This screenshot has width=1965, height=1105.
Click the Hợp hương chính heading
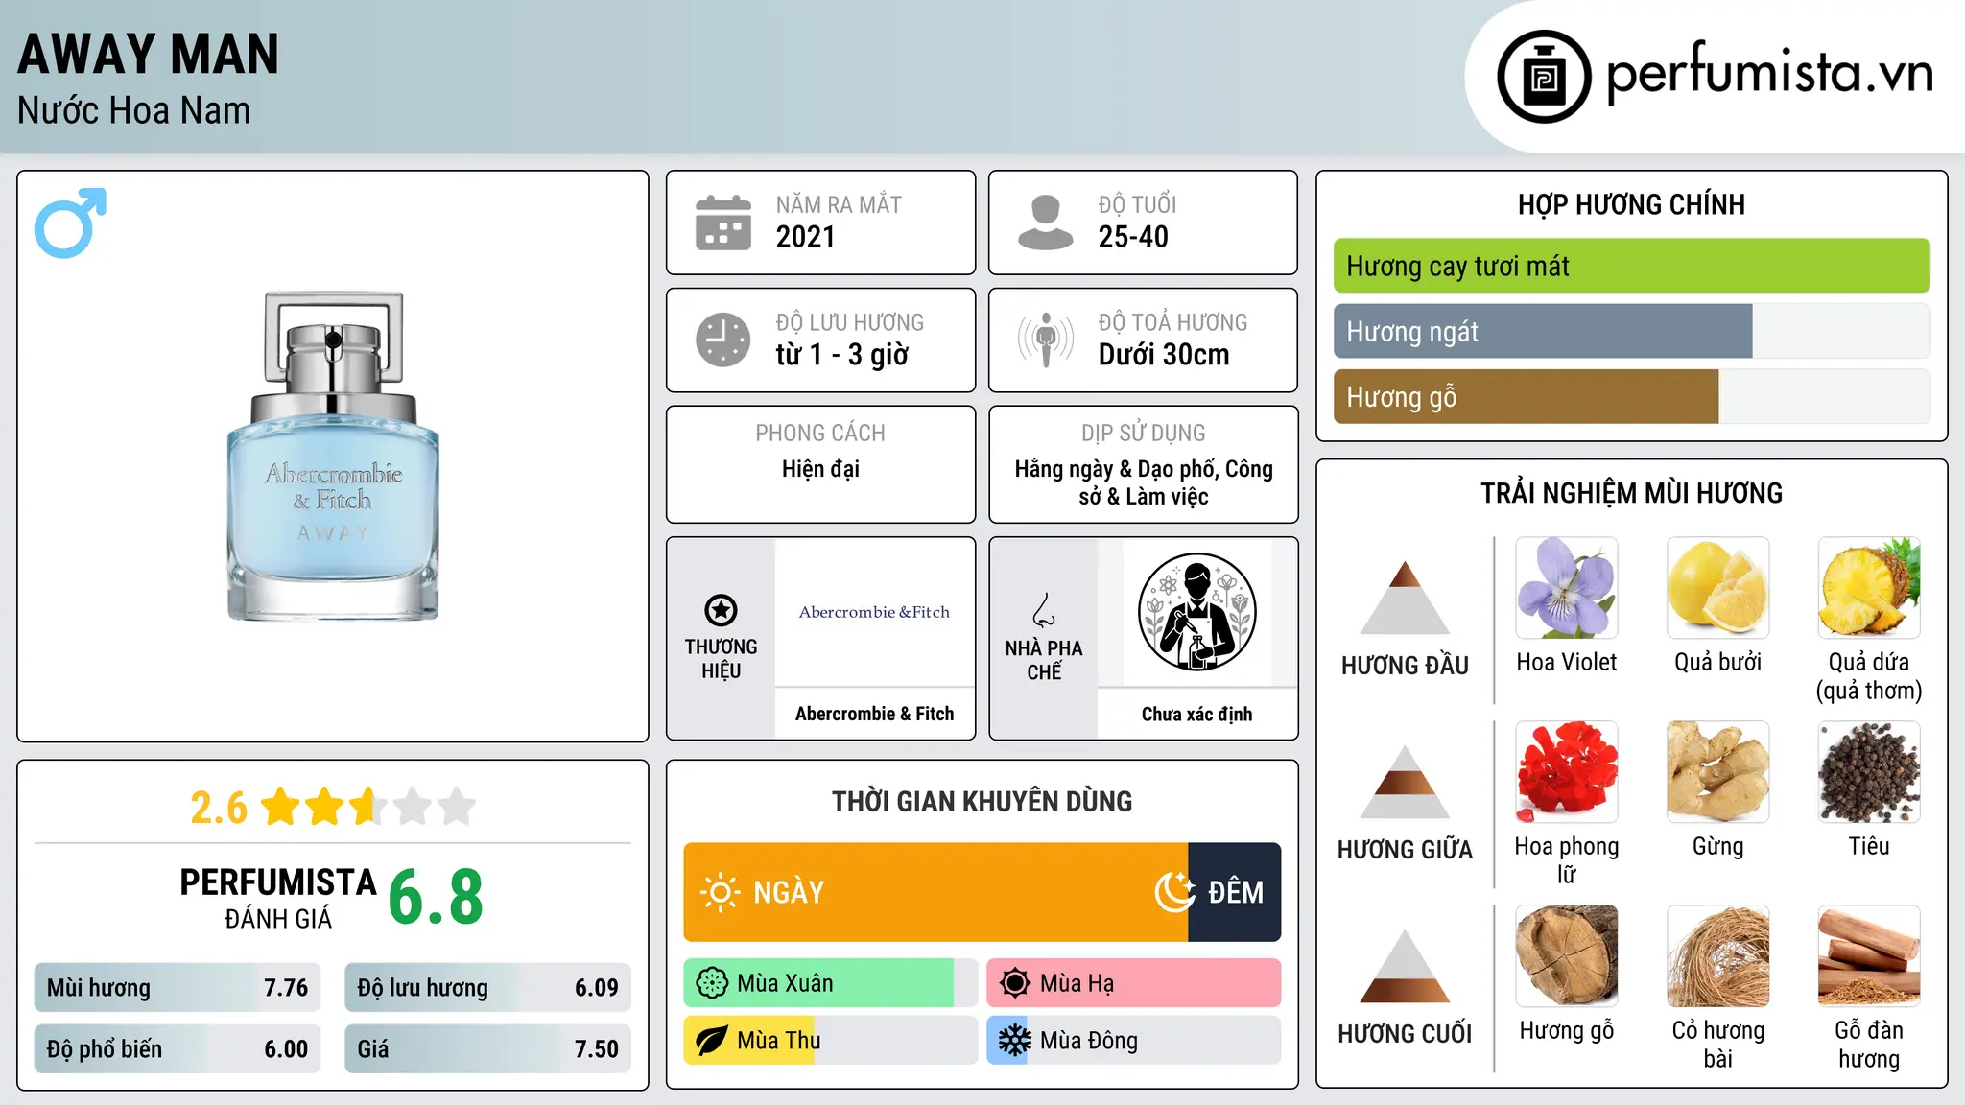point(1631,204)
